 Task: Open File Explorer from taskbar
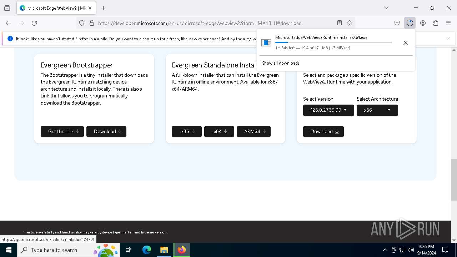click(164, 250)
